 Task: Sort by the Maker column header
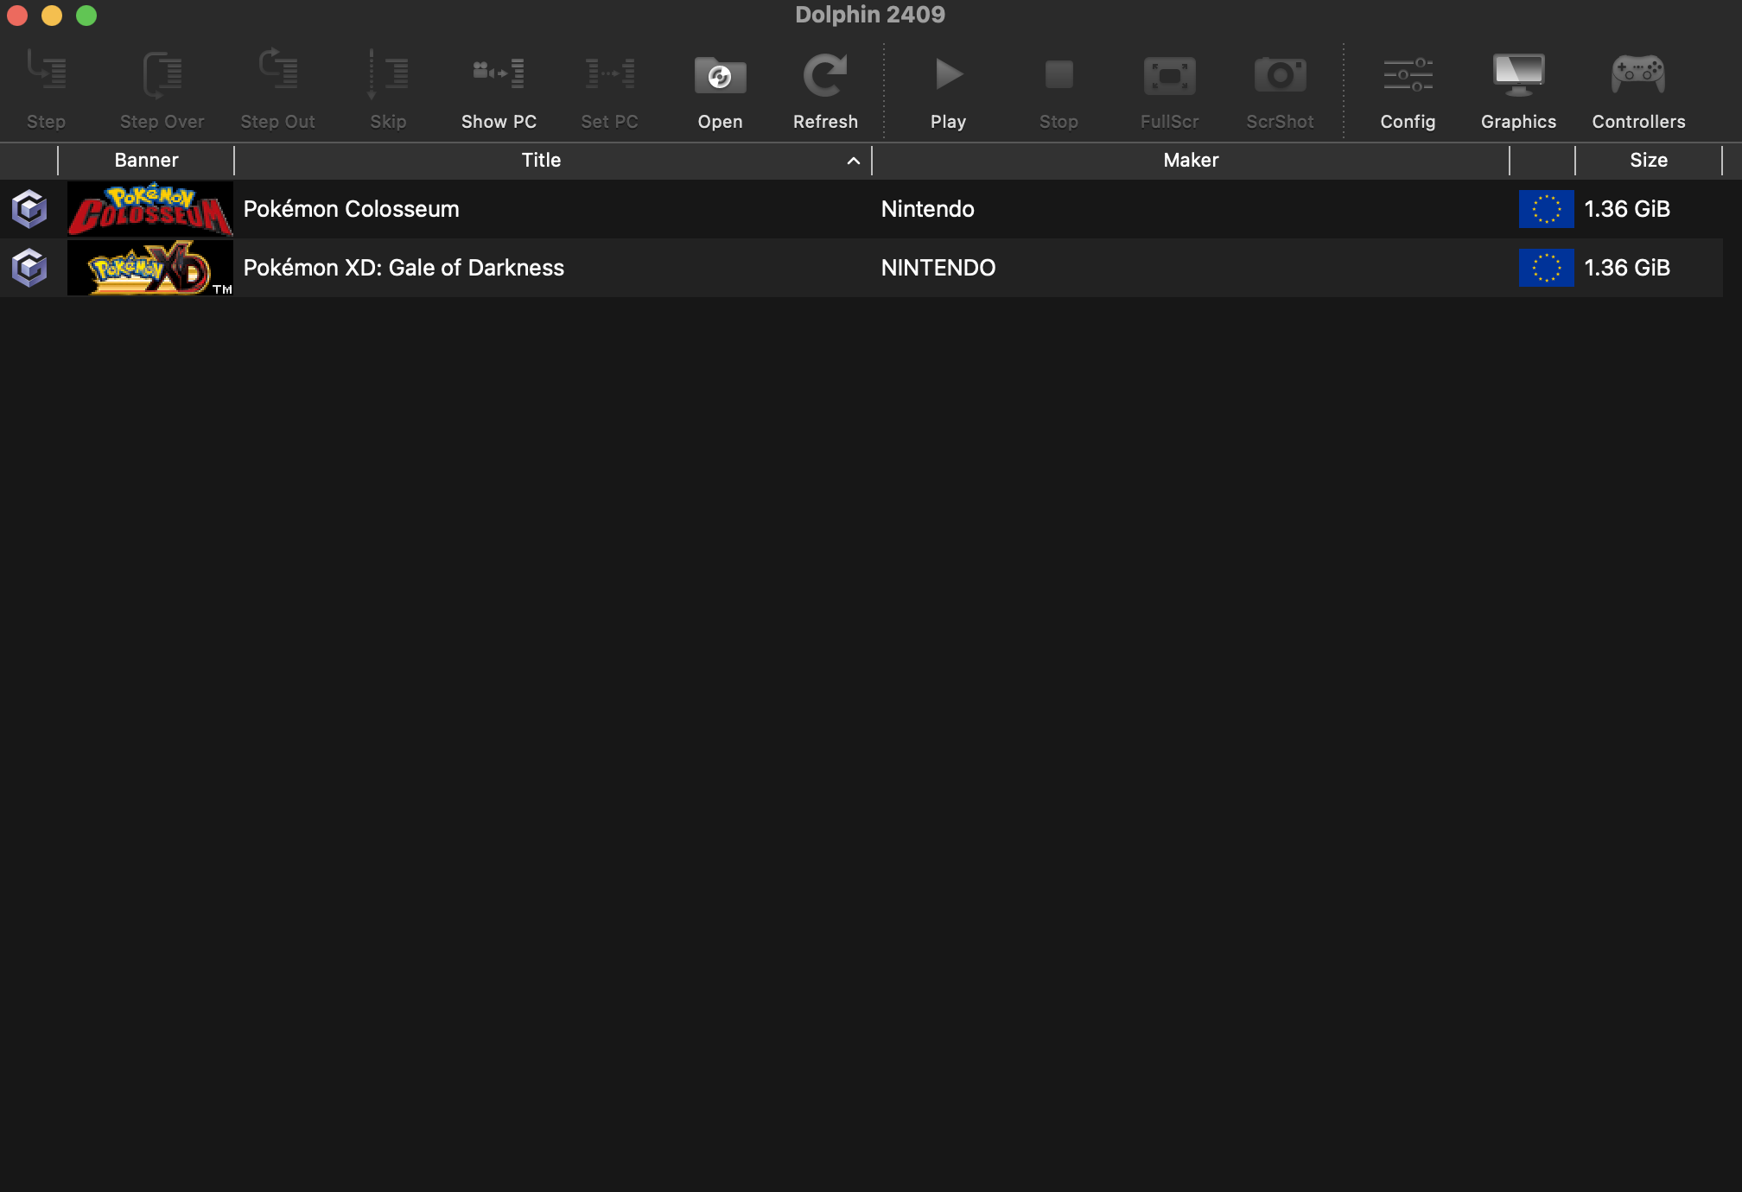pyautogui.click(x=1191, y=160)
